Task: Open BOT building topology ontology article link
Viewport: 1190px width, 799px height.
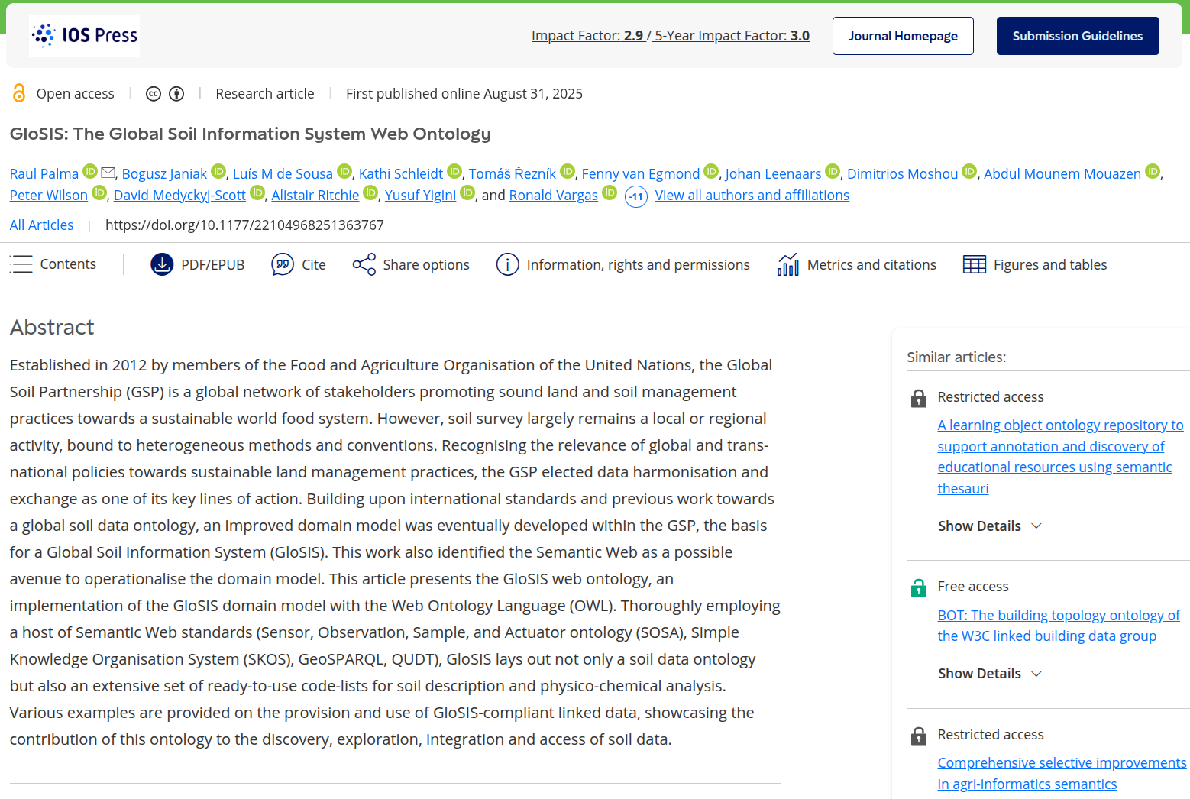Action: point(1059,626)
